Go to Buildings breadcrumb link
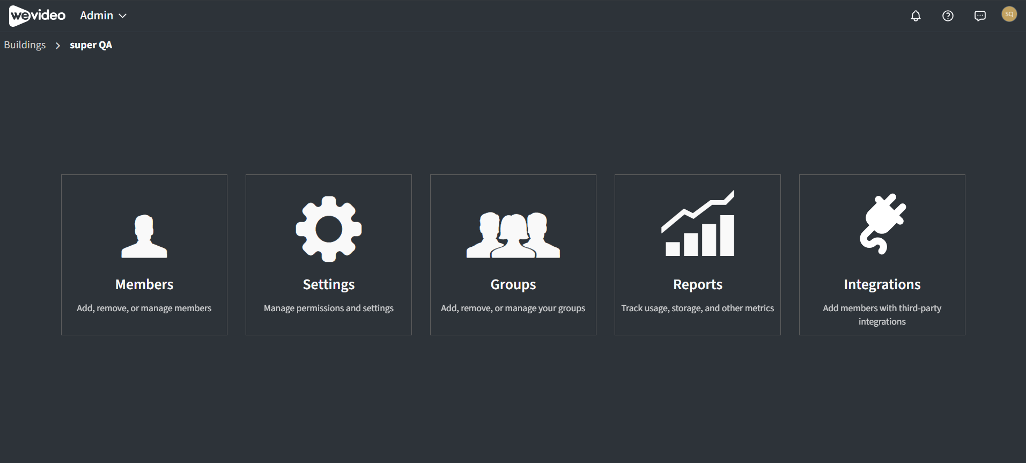Image resolution: width=1026 pixels, height=463 pixels. 25,45
